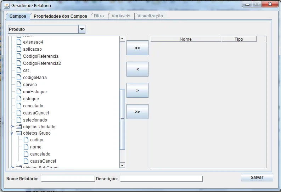
Task: Click the CodigoReferencia2 file icon
Action: 19,63
